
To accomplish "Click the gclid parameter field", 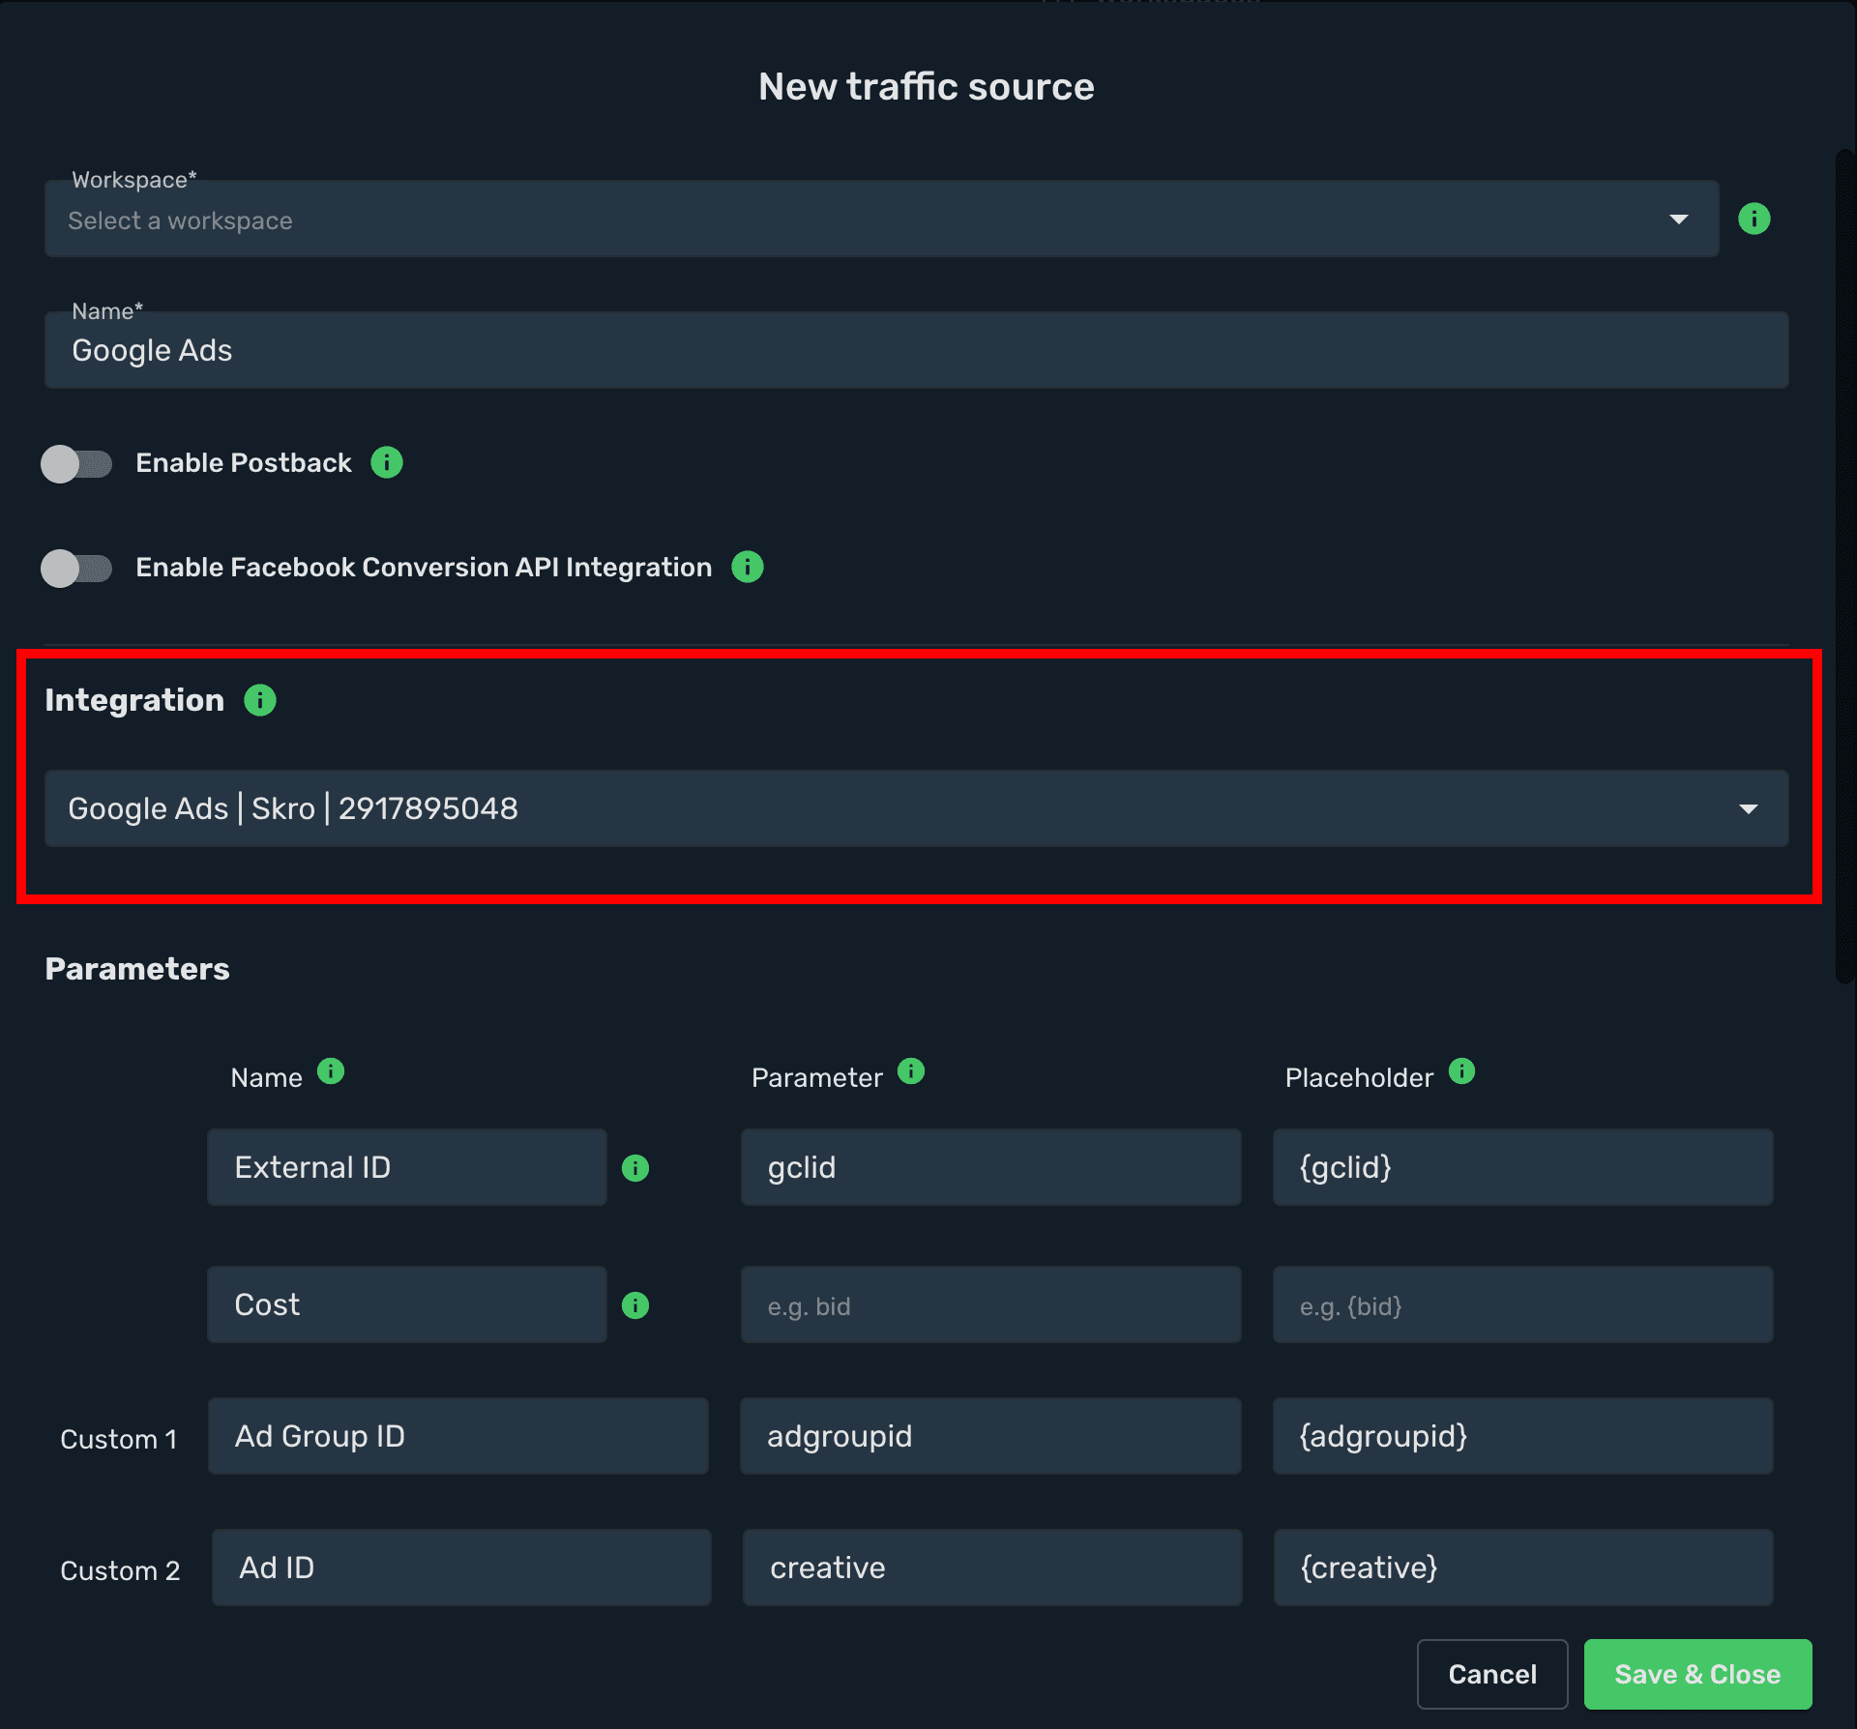I will (x=990, y=1167).
